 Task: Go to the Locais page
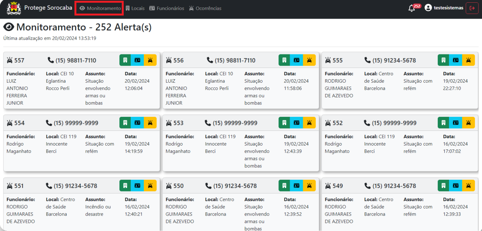[x=135, y=8]
